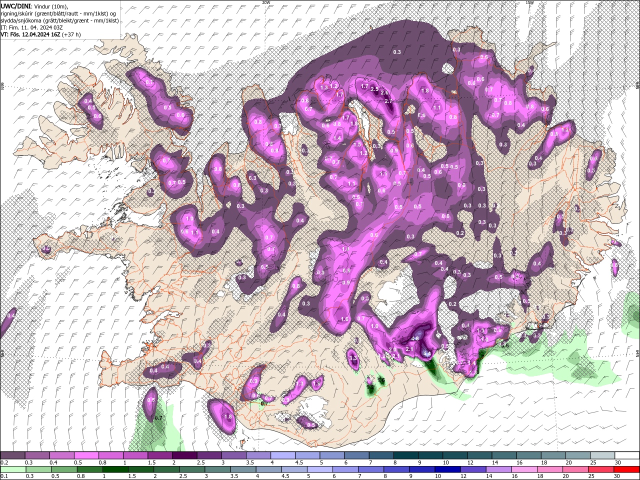
Task: Select the darkest green swatch labeled 1
Action: pyautogui.click(x=115, y=469)
